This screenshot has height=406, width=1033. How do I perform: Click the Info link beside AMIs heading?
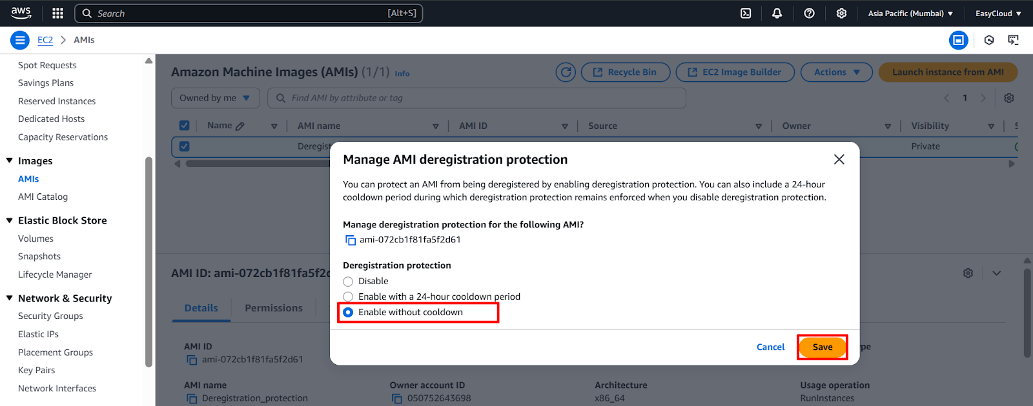point(402,73)
